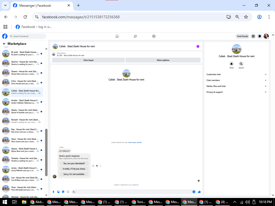This screenshot has height=206, width=275.
Task: Open Chrome apps grid in bookmarks bar
Action: pyautogui.click(x=5, y=27)
